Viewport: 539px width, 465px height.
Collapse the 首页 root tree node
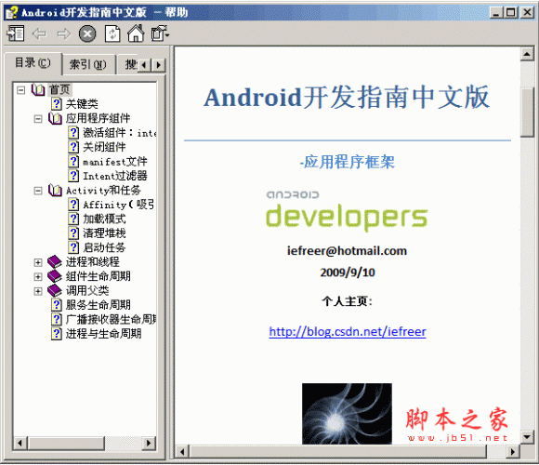21,90
